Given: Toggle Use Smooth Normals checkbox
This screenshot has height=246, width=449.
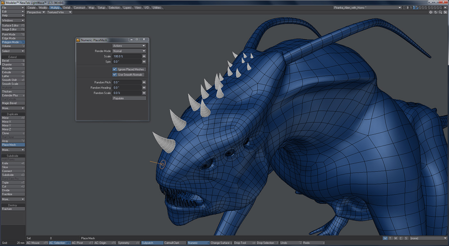Looking at the screenshot, I should pyautogui.click(x=115, y=75).
